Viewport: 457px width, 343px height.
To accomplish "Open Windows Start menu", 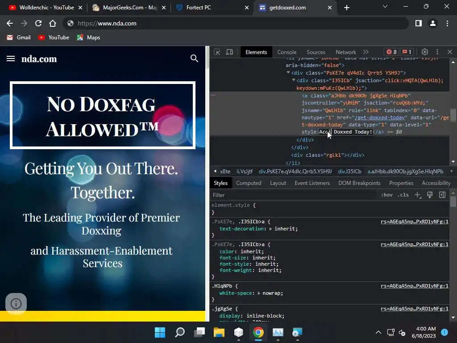I will click(160, 332).
